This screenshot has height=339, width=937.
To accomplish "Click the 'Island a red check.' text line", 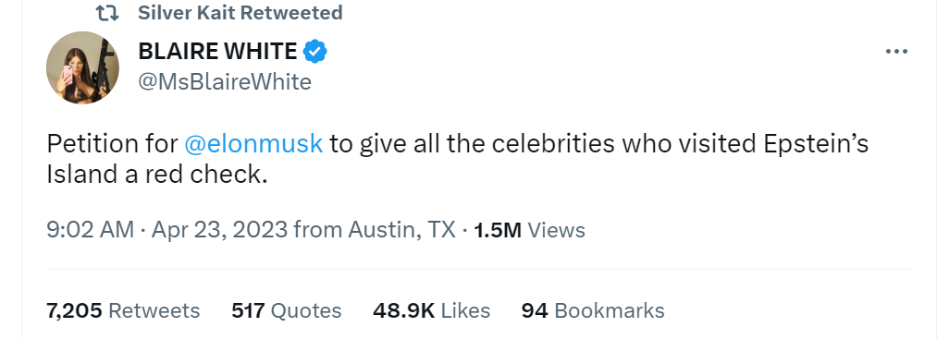I will tap(156, 174).
